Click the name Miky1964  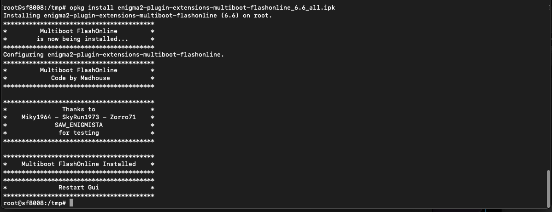36,117
